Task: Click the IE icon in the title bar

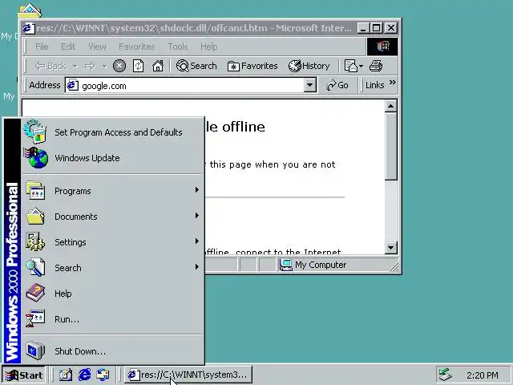Action: pyautogui.click(x=29, y=28)
